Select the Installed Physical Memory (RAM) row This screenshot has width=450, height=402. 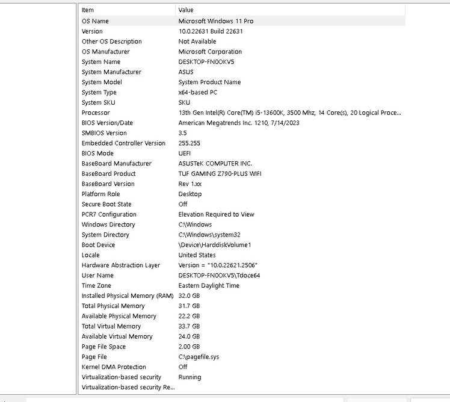click(x=243, y=295)
